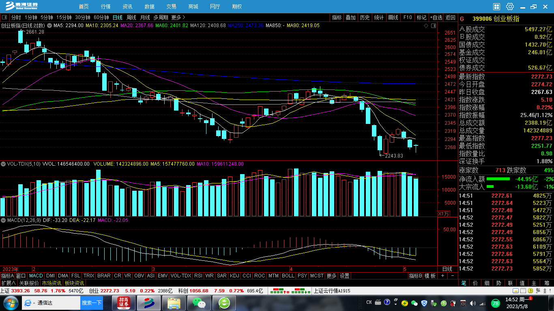This screenshot has width=554, height=311.
Task: Select the KDJ indicator tab
Action: (234, 276)
